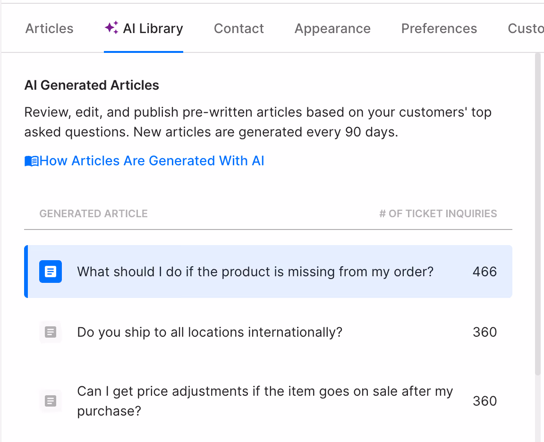Switch to the AI Library tab

coord(153,29)
